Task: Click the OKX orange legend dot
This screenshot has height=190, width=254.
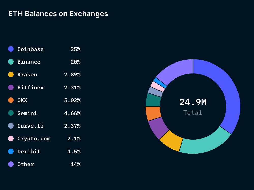Action: pyautogui.click(x=11, y=100)
